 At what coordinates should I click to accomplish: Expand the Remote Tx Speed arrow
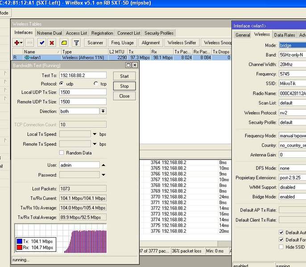click(95, 144)
